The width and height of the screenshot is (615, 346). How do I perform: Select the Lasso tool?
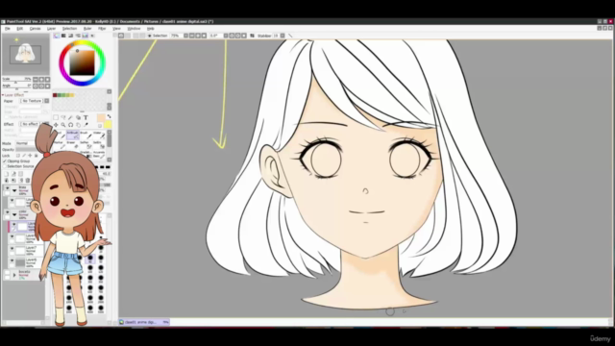pyautogui.click(x=63, y=117)
